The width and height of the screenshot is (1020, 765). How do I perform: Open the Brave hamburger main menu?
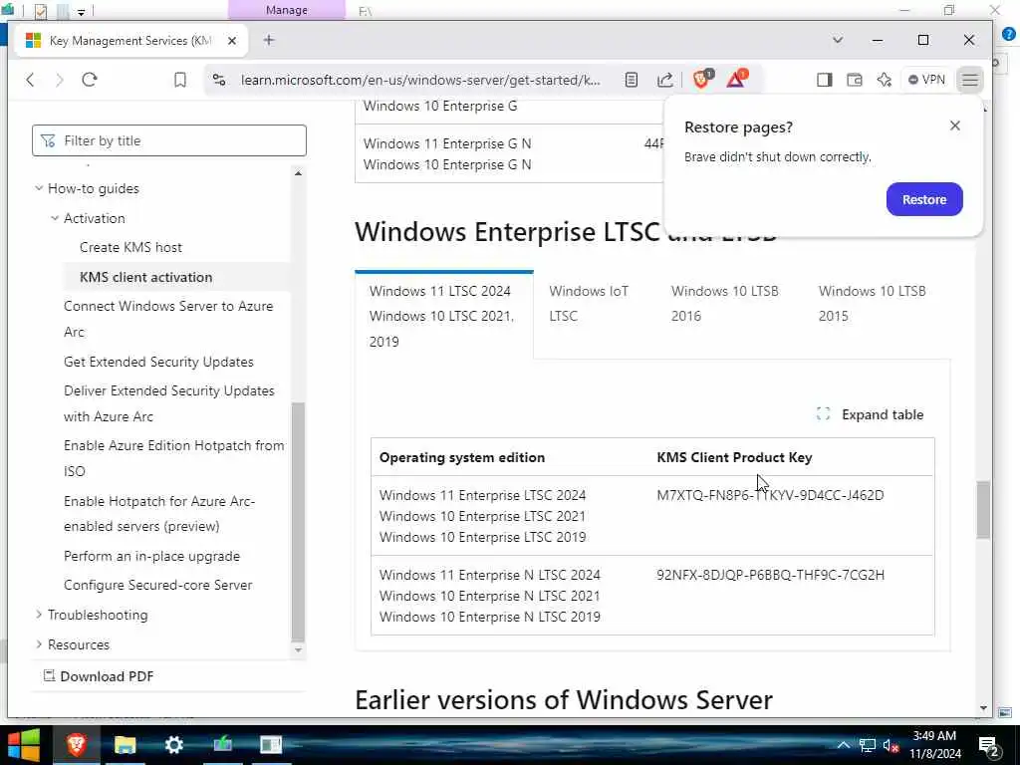[970, 80]
